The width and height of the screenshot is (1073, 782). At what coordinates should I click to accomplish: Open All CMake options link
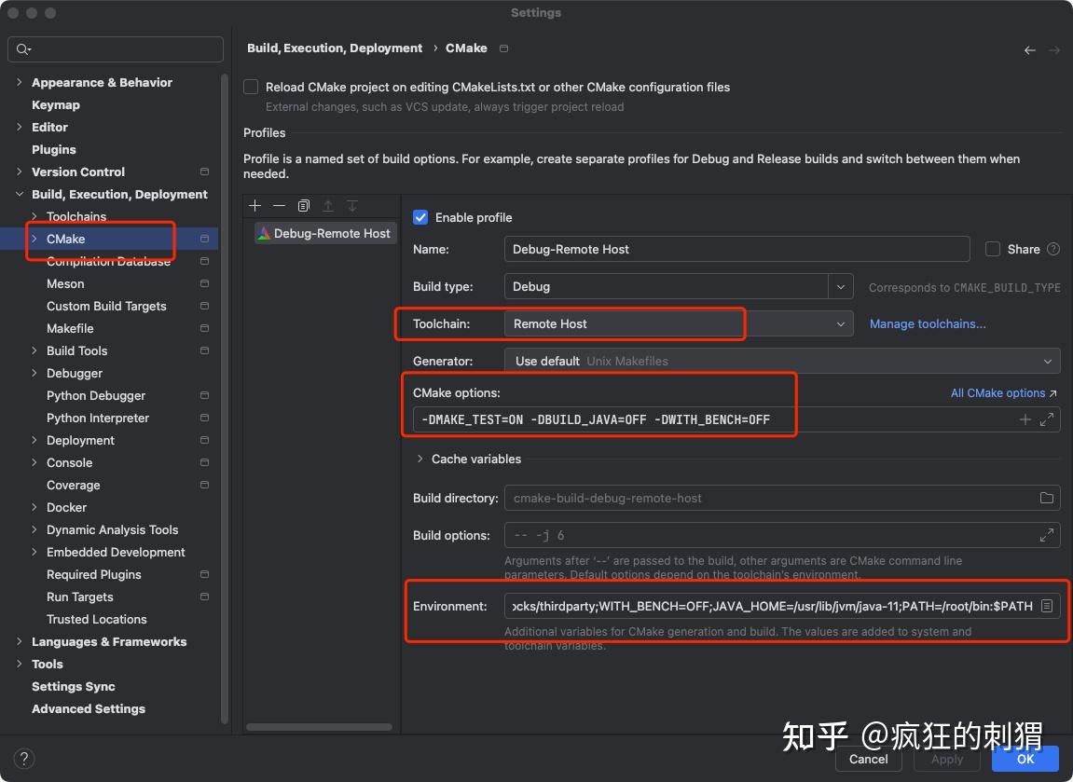pos(997,392)
